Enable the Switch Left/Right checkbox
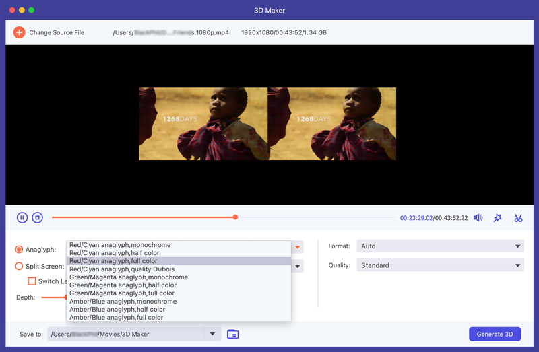This screenshot has height=352, width=539. pyautogui.click(x=32, y=281)
